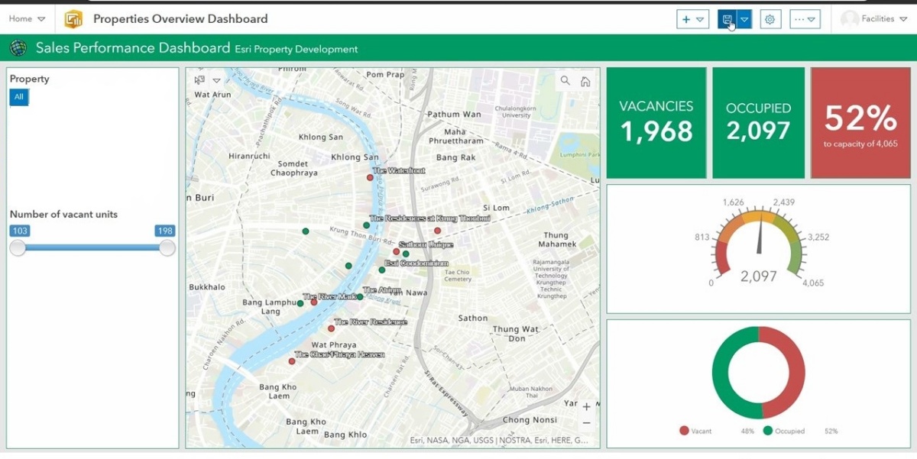The height and width of the screenshot is (459, 917).
Task: Open the Add element plus menu
Action: pos(692,19)
